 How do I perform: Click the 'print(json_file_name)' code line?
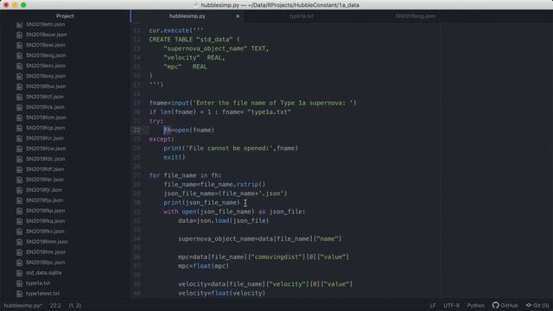point(201,202)
